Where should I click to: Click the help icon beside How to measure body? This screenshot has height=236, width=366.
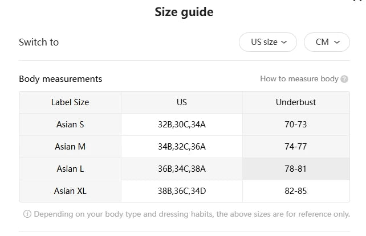pyautogui.click(x=344, y=79)
